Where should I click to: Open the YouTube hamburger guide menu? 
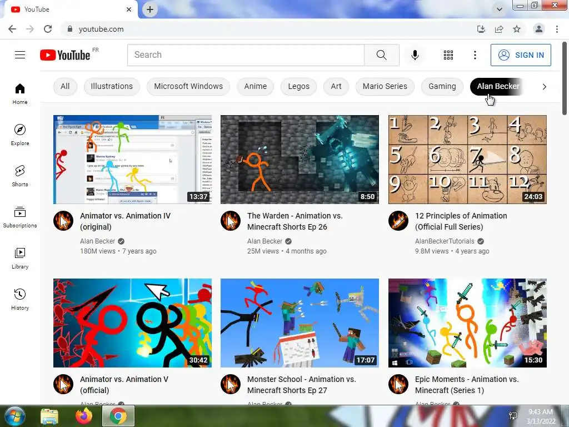point(20,55)
